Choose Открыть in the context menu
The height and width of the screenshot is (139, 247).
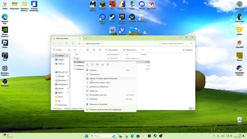pyautogui.click(x=110, y=70)
